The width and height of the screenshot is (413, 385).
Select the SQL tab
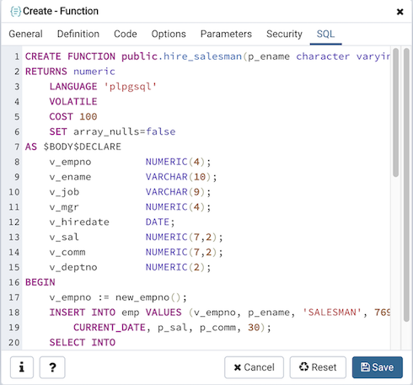pyautogui.click(x=325, y=34)
